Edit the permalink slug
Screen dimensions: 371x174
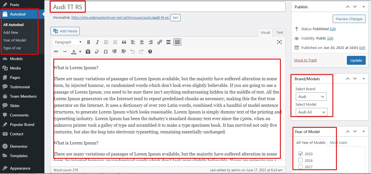pos(175,18)
